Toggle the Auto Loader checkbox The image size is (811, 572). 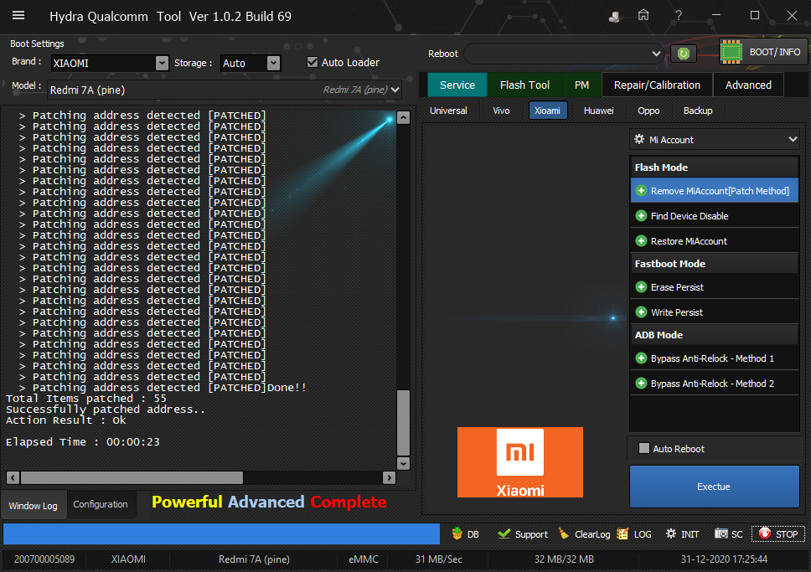[313, 62]
